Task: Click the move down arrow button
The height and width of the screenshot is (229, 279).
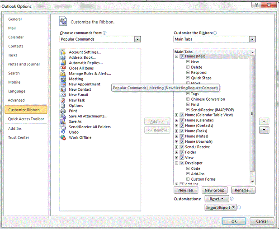Action: click(264, 130)
